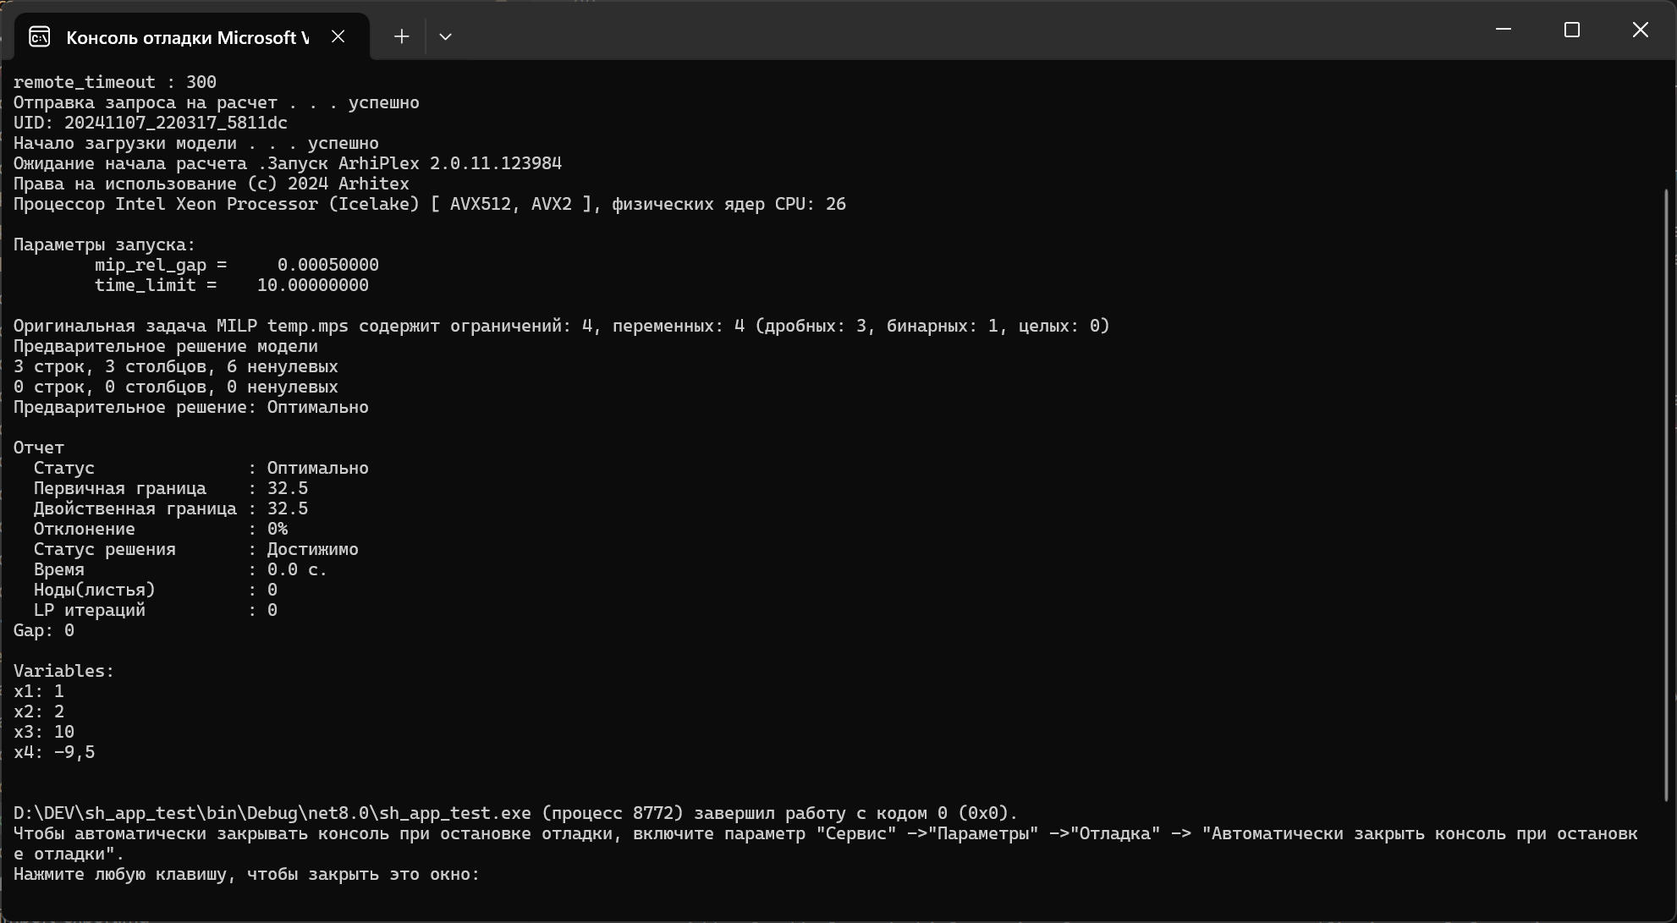1677x923 pixels.
Task: Click the 'Ноды(листья) : 0' row
Action: point(156,590)
